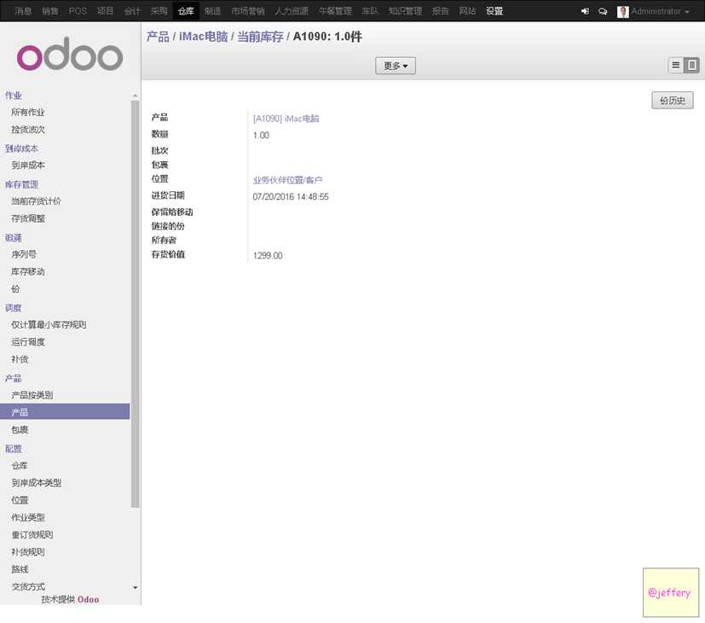The width and height of the screenshot is (705, 623).
Task: Click the 份历史 button
Action: click(672, 101)
